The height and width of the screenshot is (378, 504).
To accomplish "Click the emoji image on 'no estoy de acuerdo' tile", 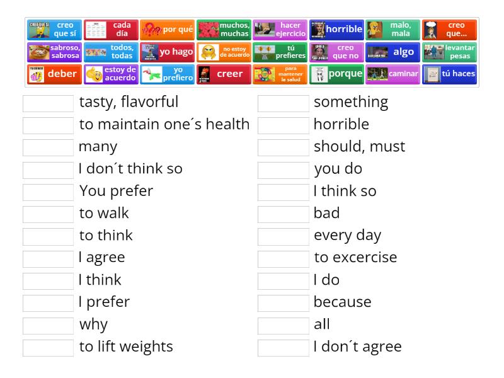I will pyautogui.click(x=207, y=52).
